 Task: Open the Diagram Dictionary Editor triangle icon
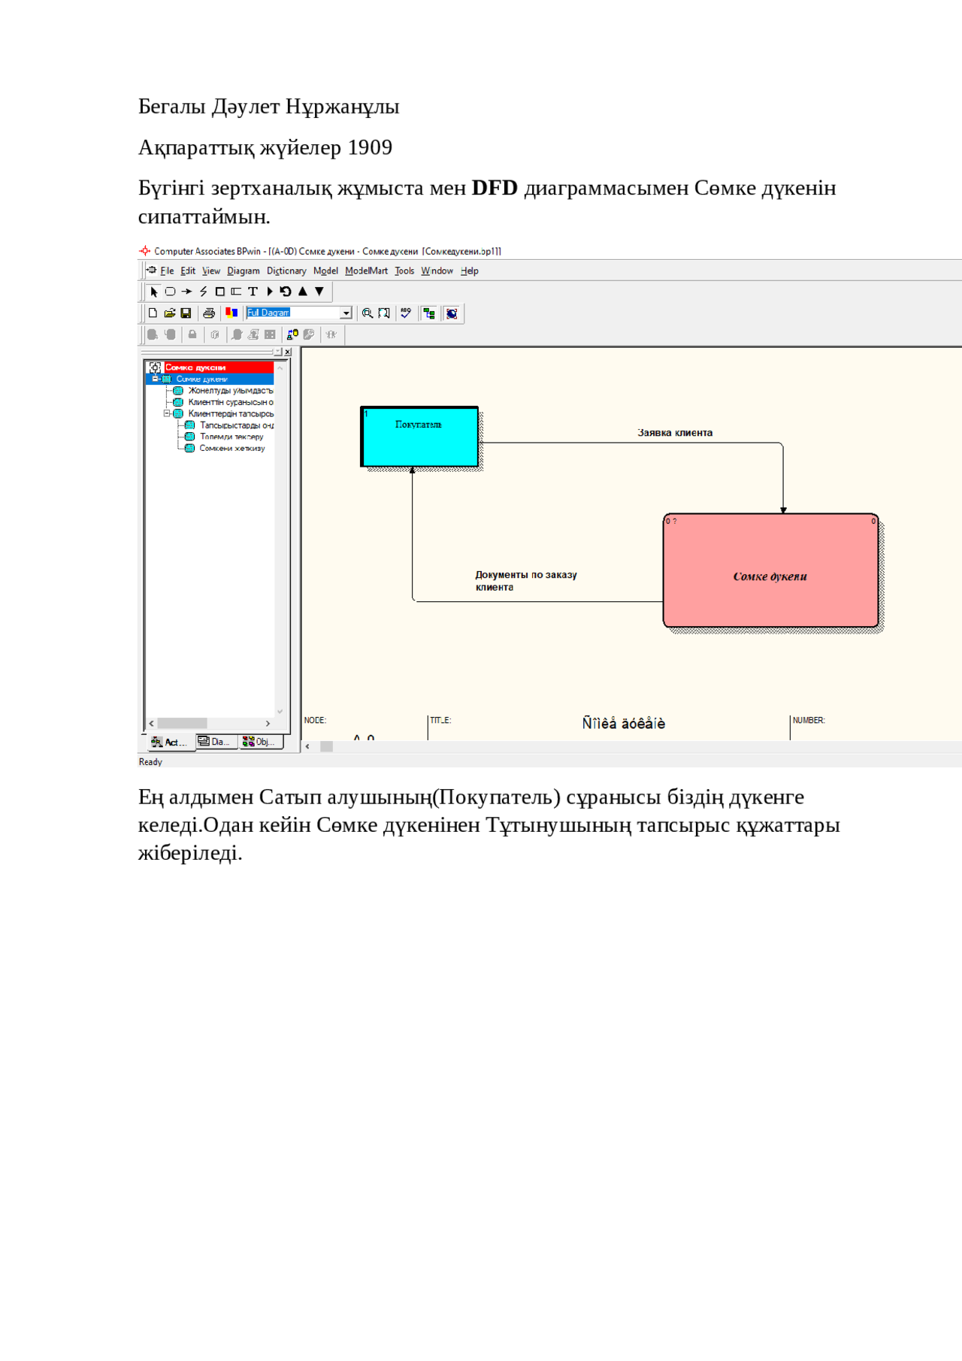point(269,292)
